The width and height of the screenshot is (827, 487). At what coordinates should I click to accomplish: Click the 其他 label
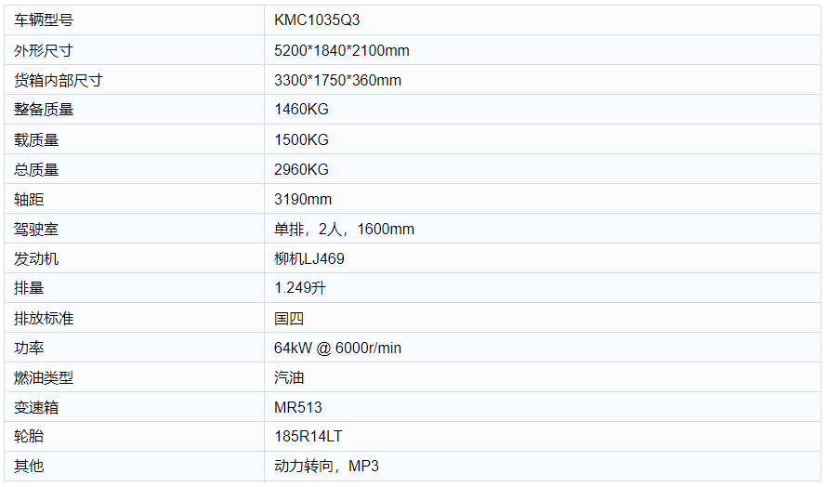29,466
